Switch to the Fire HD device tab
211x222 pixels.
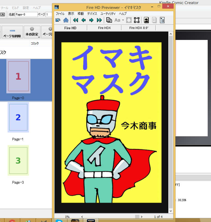pyautogui.click(x=70, y=28)
